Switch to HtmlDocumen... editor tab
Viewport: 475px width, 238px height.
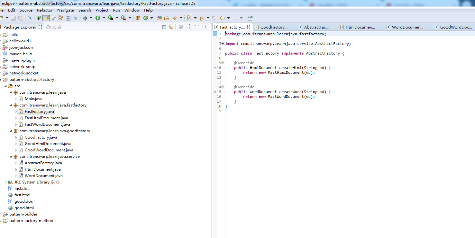point(357,27)
